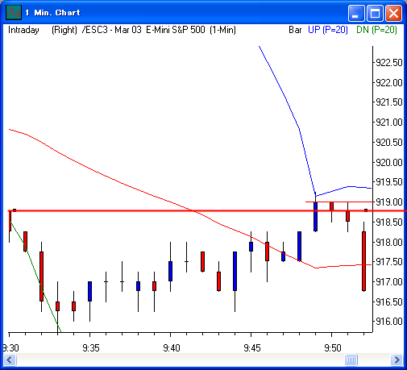Viewport: 407px width, 370px height.
Task: Click the right scroll arrow button
Action: click(x=397, y=360)
